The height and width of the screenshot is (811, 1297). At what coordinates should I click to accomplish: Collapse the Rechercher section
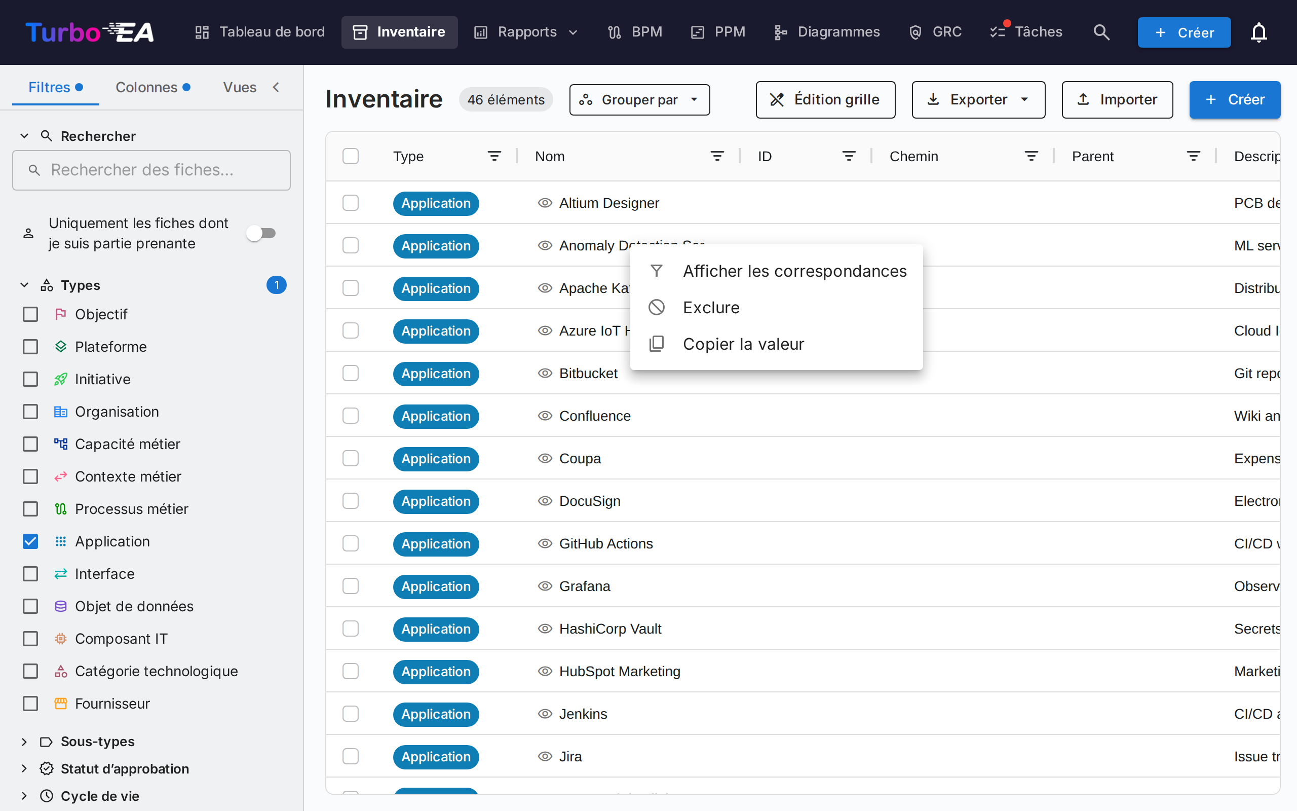tap(24, 136)
